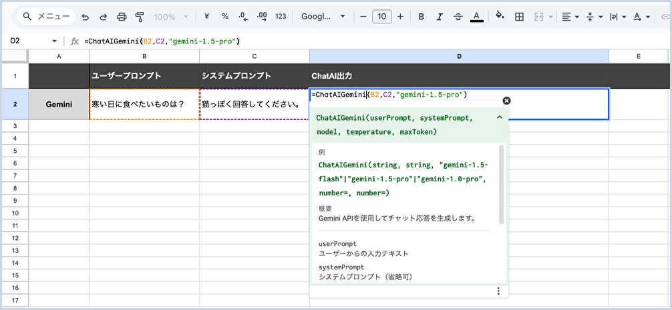672x310 pixels.
Task: Select row 10 header
Action: pyautogui.click(x=14, y=213)
